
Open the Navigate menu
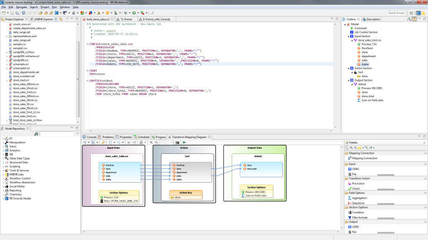click(21, 7)
